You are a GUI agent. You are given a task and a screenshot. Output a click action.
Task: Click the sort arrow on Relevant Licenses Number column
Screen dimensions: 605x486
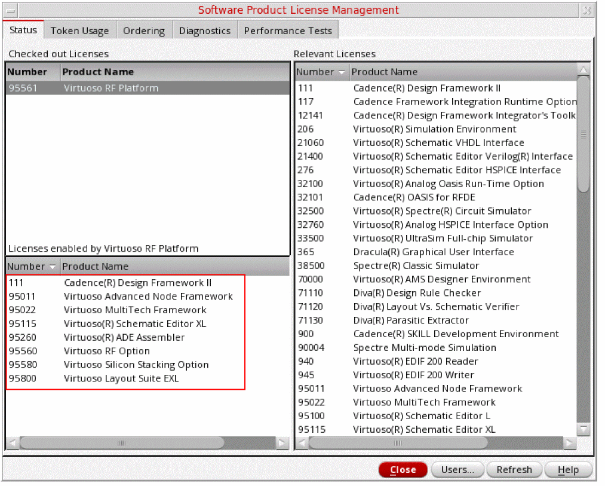342,72
